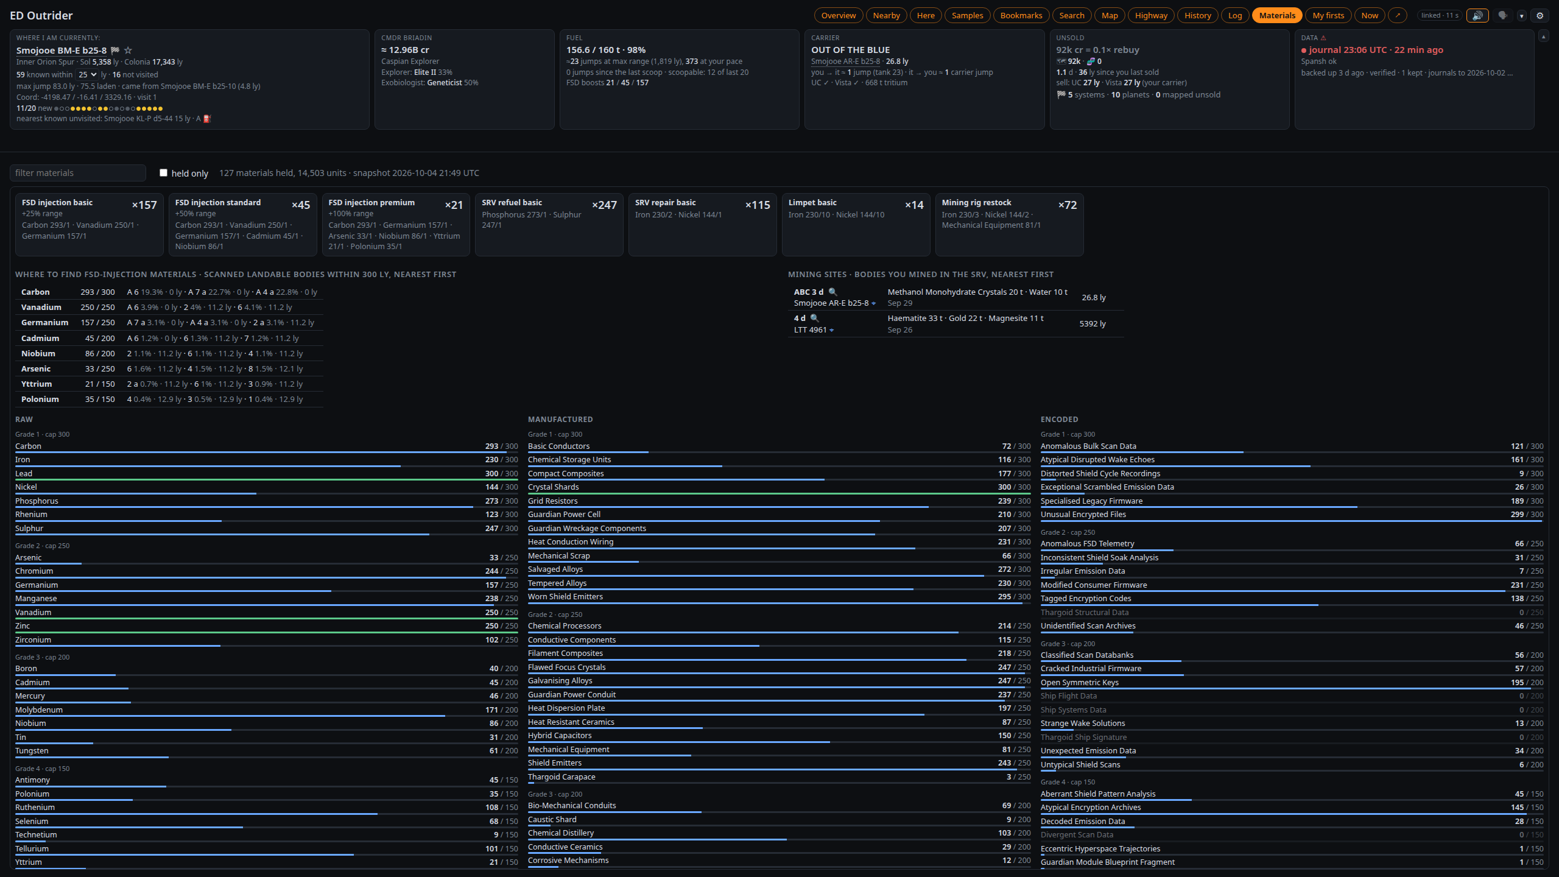Image resolution: width=1559 pixels, height=877 pixels.
Task: Bookmark current system with the star icon
Action: (128, 51)
